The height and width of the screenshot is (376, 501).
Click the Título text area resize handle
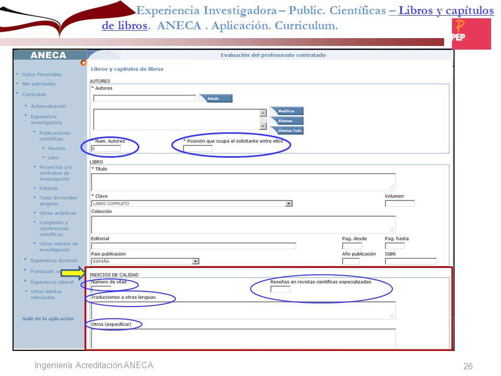click(x=392, y=187)
